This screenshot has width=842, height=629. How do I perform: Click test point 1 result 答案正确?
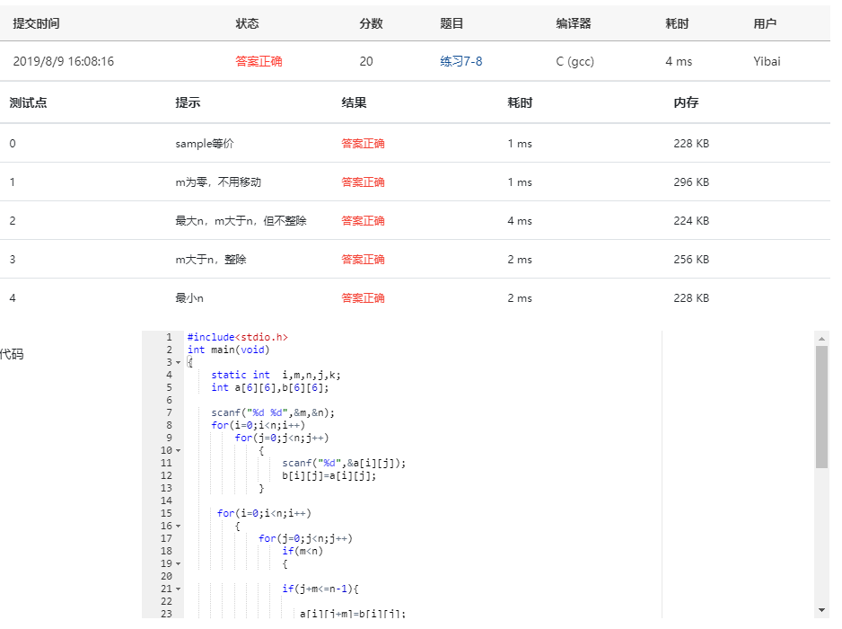click(363, 182)
